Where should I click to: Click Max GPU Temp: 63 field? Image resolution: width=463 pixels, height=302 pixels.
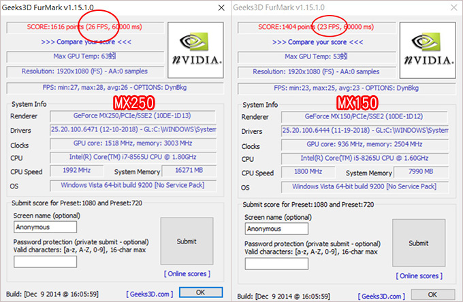coord(85,56)
